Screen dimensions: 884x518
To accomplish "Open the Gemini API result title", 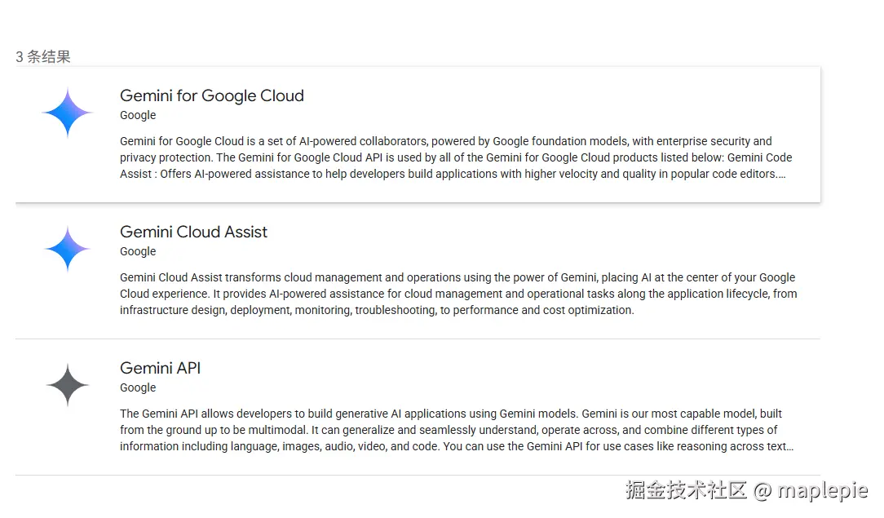I will click(x=160, y=368).
